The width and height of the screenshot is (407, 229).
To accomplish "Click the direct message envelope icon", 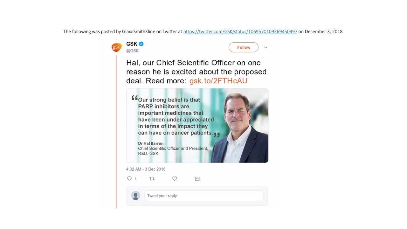I will (197, 179).
